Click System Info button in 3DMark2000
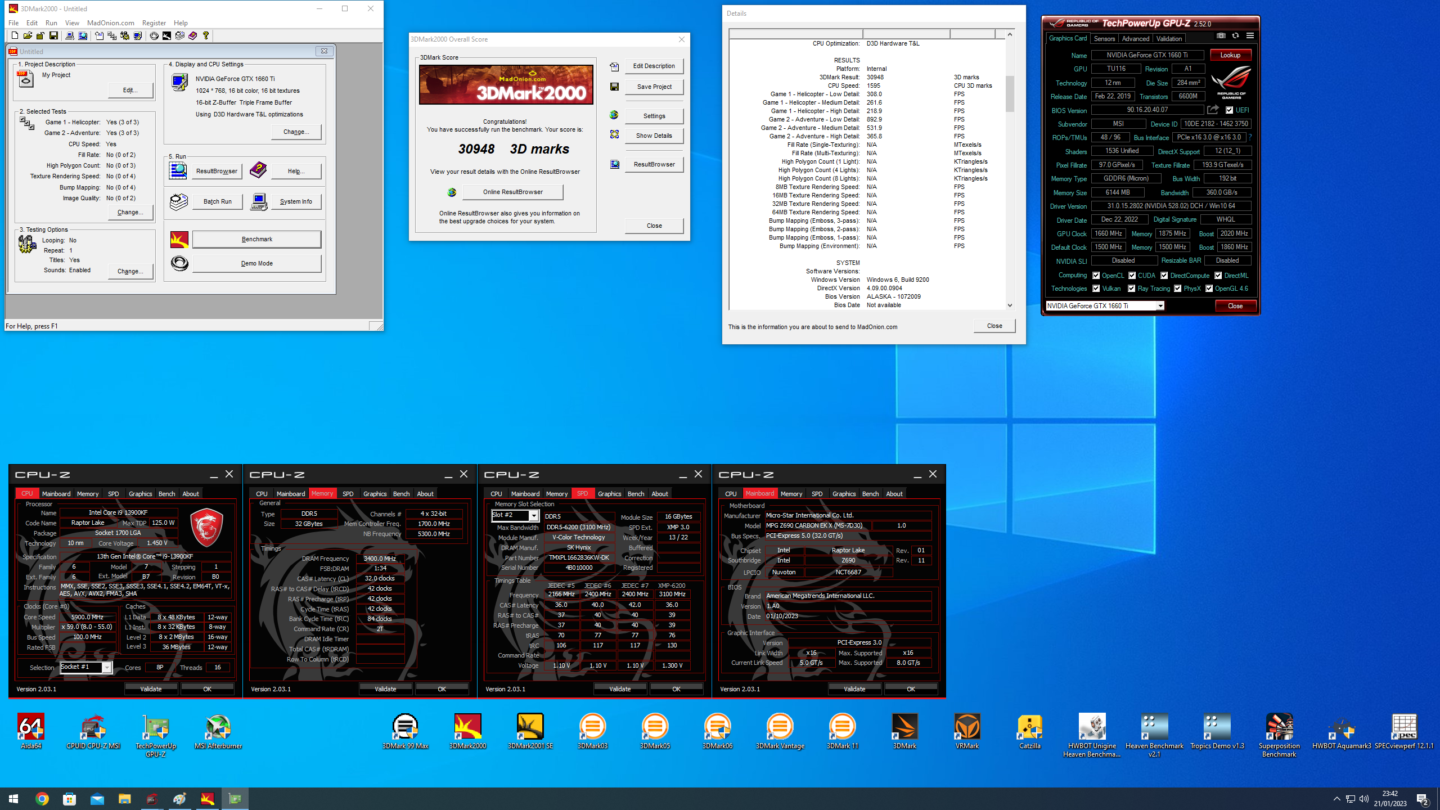 click(x=296, y=202)
